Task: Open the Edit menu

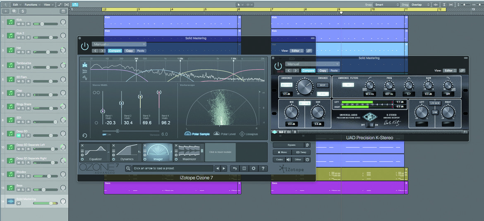Action: point(16,5)
